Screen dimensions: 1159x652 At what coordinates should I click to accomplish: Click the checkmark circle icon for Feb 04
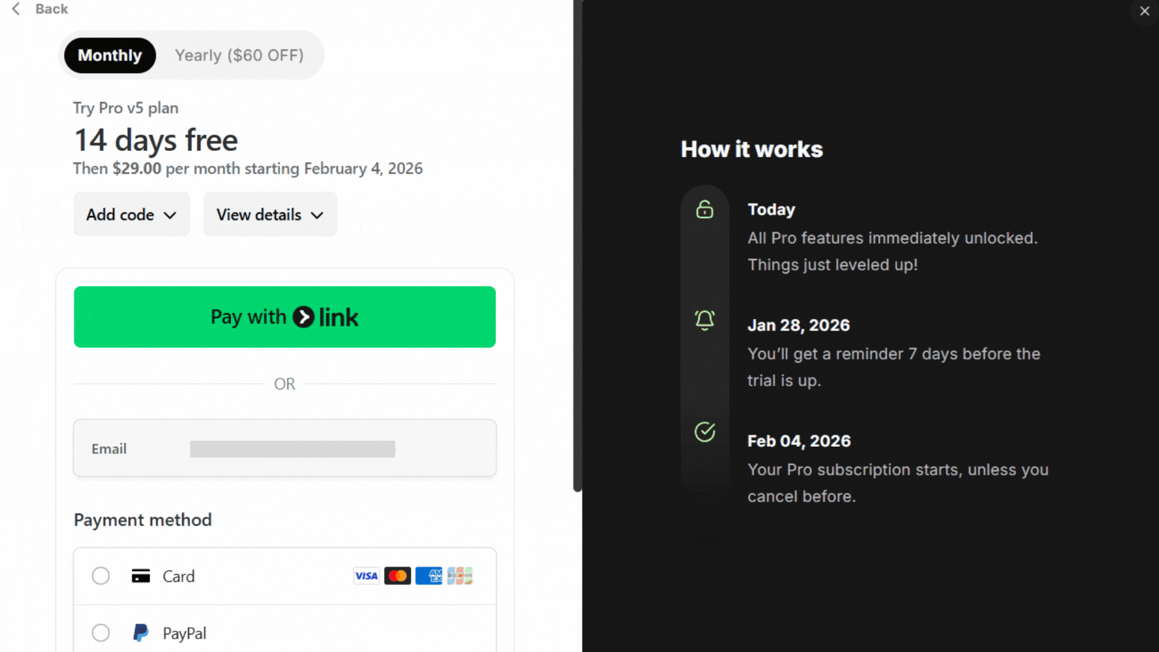(704, 432)
